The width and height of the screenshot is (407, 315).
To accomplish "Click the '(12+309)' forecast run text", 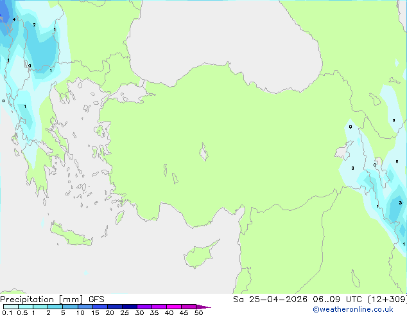I will point(386,300).
